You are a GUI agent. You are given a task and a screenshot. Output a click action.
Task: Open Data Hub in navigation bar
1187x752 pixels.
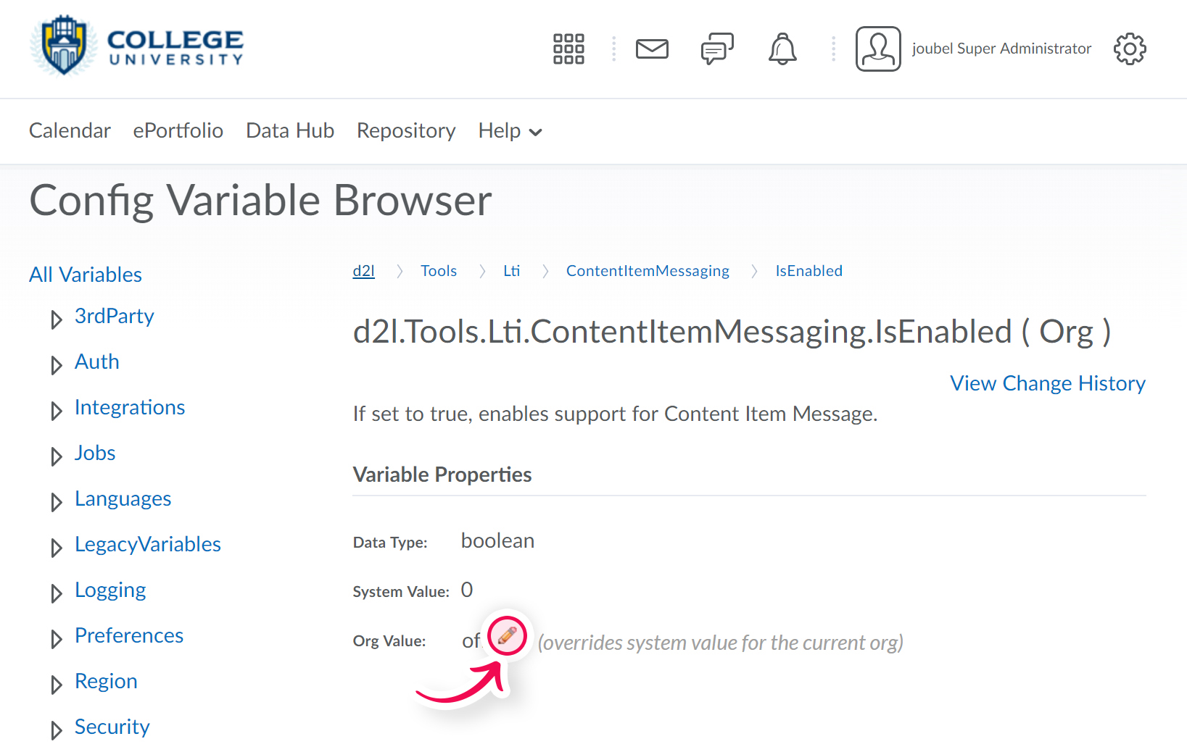[290, 131]
